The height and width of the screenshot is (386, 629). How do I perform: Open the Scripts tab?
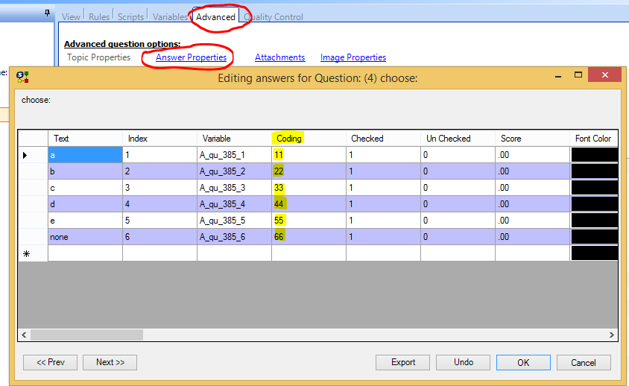coord(130,17)
